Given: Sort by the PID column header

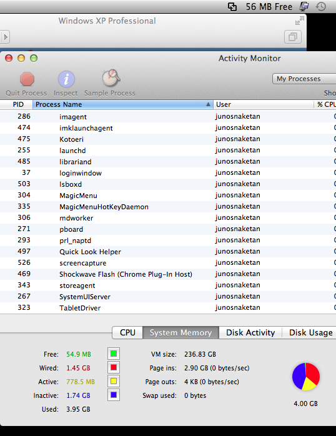Looking at the screenshot, I should tap(16, 104).
